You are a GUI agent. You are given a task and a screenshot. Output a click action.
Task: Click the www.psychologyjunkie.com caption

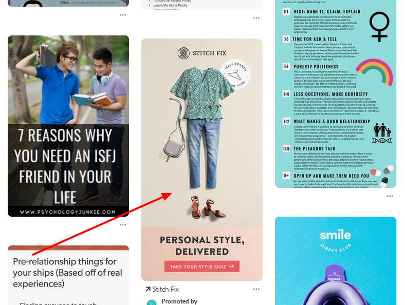point(68,212)
